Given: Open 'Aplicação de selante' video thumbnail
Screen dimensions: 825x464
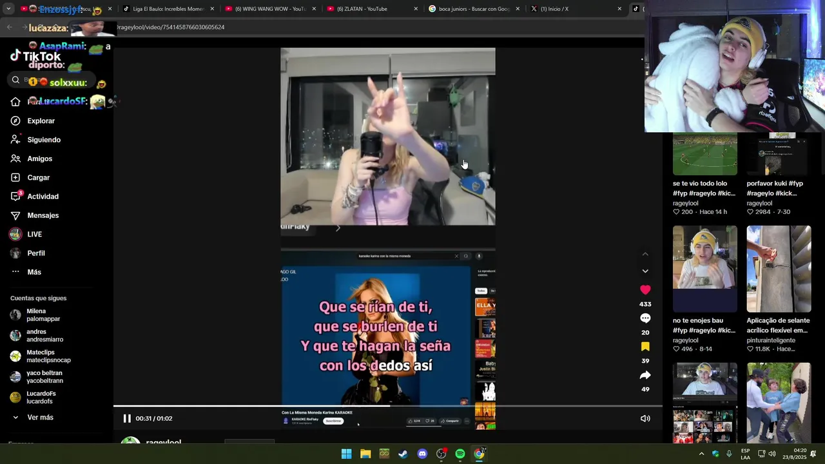Looking at the screenshot, I should (x=779, y=269).
